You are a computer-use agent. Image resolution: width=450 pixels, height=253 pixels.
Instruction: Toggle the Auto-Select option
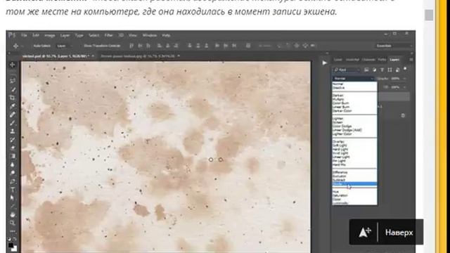(x=42, y=46)
